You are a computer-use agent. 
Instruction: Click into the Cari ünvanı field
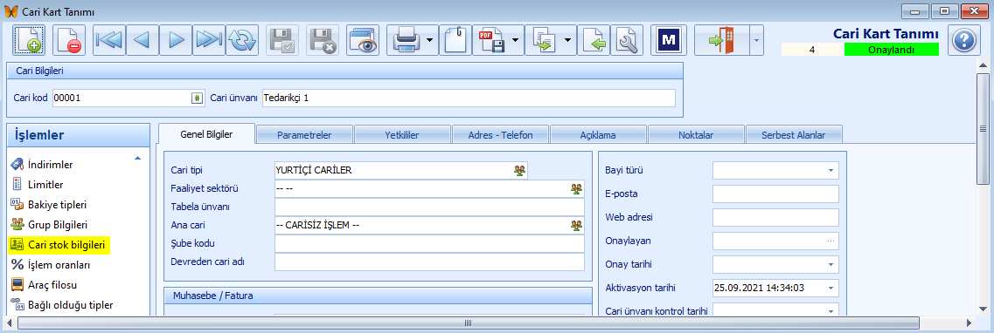(x=469, y=98)
